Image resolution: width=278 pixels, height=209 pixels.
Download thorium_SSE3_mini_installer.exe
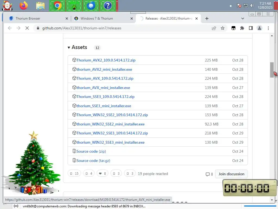[104, 106]
